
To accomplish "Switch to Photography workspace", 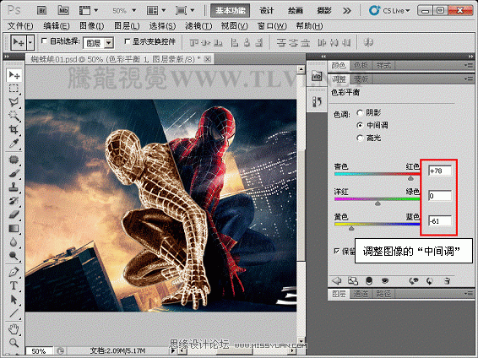I will coord(323,11).
